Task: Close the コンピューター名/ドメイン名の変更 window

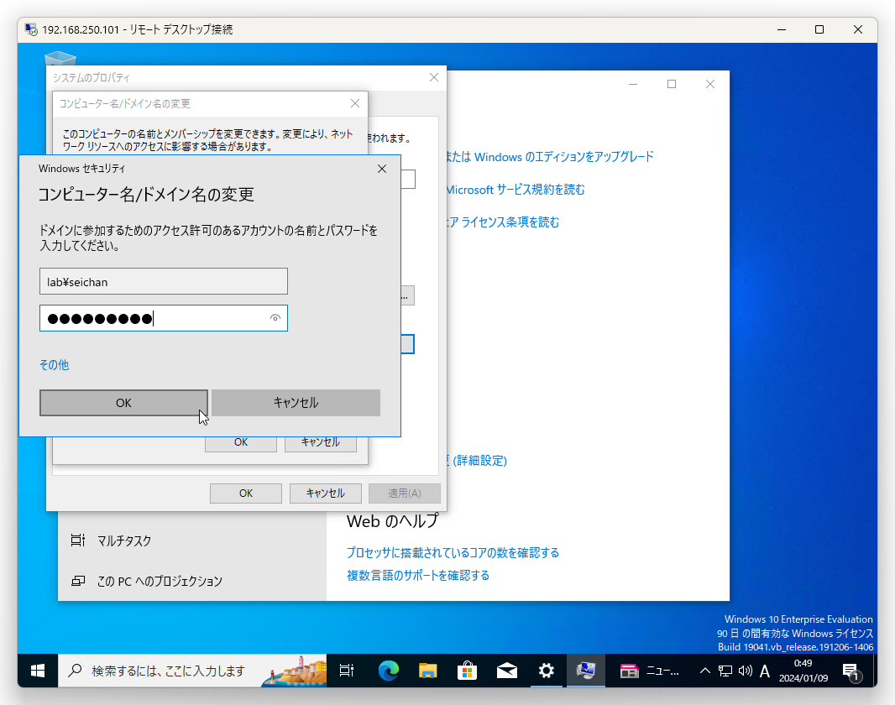Action: [x=355, y=103]
